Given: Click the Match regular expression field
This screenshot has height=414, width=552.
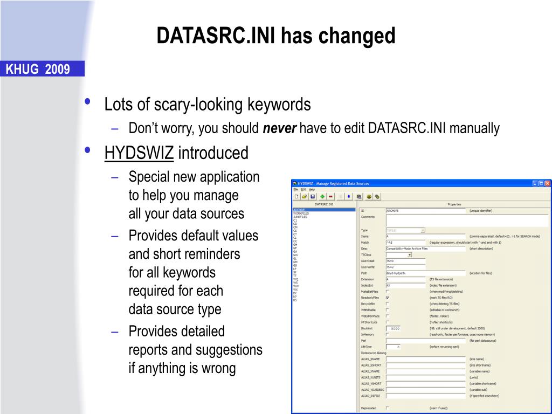Looking at the screenshot, I should (x=406, y=243).
